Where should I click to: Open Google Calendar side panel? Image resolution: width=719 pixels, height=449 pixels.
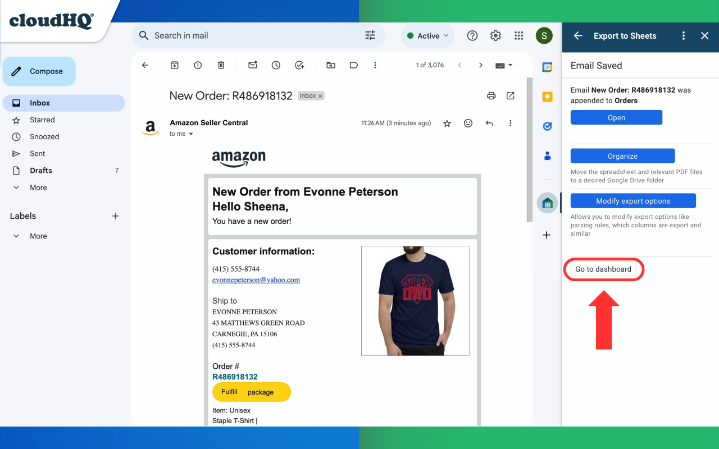click(547, 67)
